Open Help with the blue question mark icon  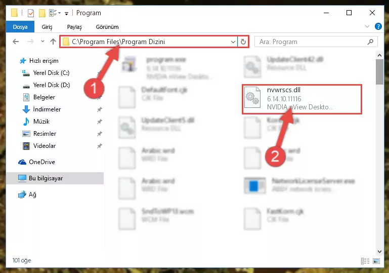(378, 26)
